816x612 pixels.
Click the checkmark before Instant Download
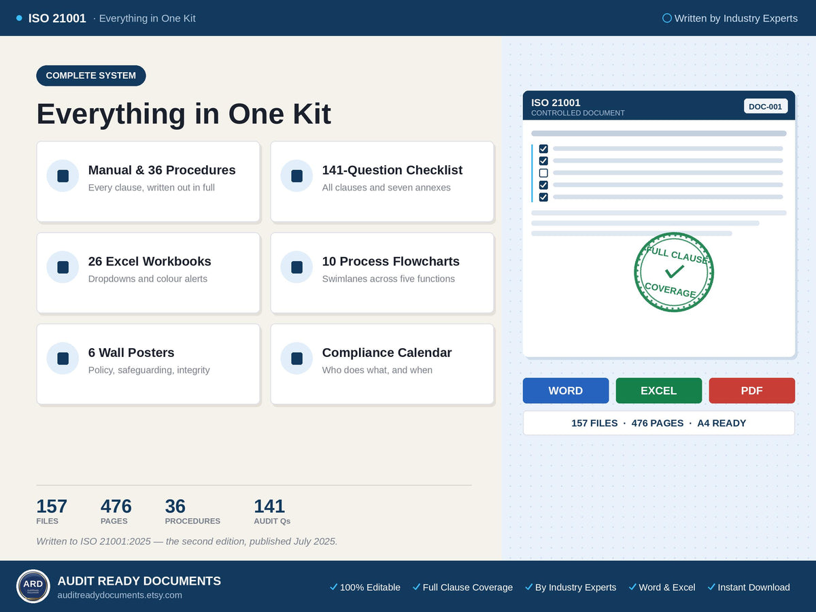coord(711,587)
